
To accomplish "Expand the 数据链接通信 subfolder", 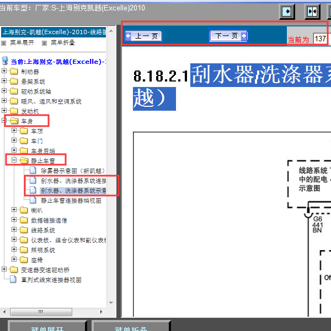I will (14, 220).
